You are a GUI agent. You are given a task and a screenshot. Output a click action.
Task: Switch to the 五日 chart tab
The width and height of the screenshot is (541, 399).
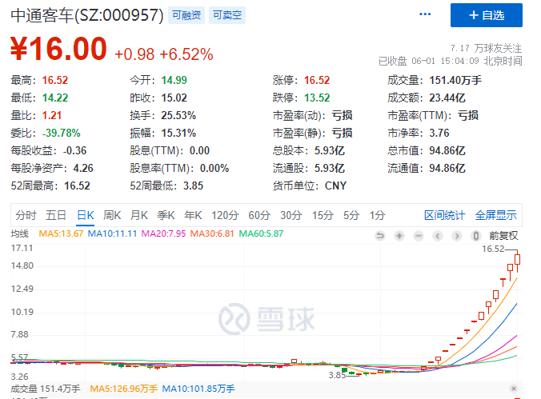click(56, 216)
